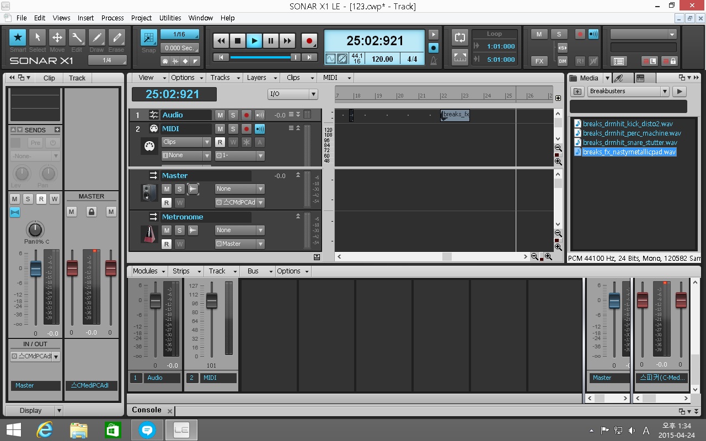The width and height of the screenshot is (706, 441).
Task: Open the Modules dropdown in console
Action: point(148,271)
